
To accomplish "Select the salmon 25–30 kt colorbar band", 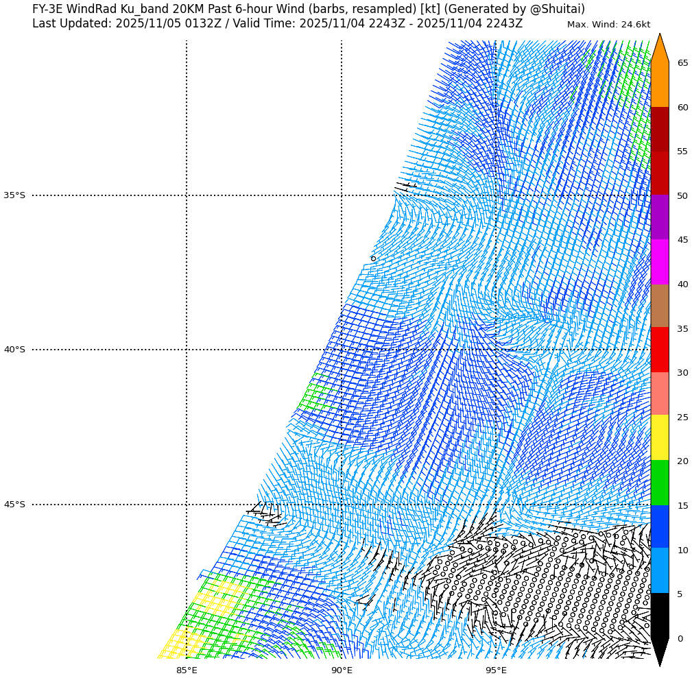I will [659, 394].
